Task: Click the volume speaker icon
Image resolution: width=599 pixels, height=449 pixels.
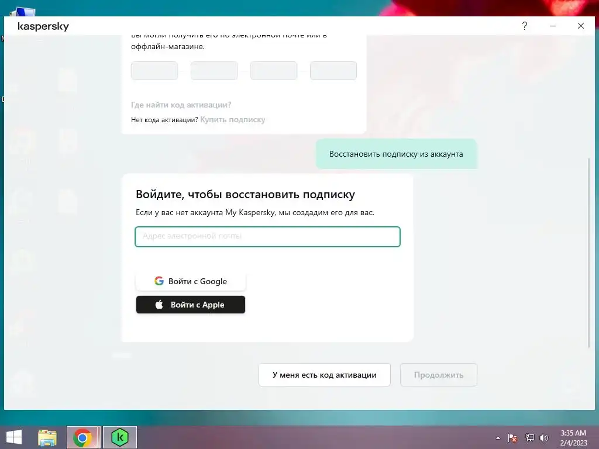Action: pos(544,437)
